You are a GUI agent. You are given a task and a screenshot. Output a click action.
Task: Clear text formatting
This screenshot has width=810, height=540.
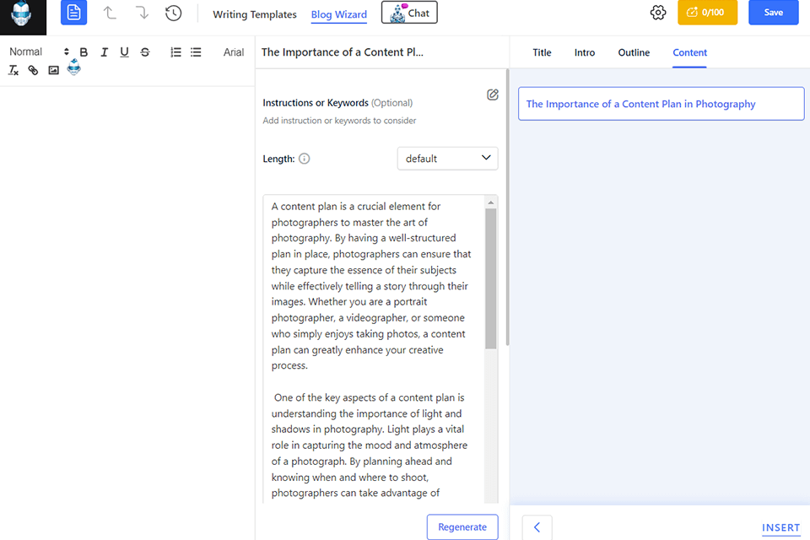coord(13,70)
